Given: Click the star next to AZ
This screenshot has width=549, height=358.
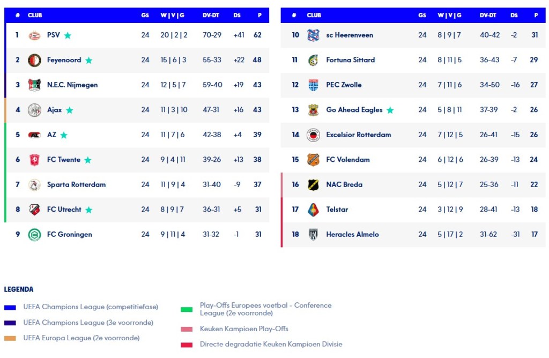Looking at the screenshot, I should click(x=64, y=135).
